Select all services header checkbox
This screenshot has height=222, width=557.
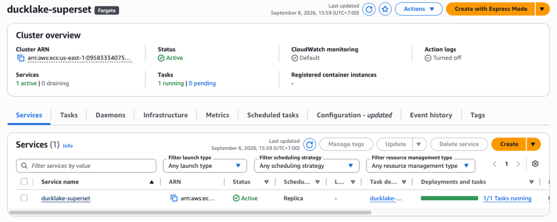coord(24,182)
